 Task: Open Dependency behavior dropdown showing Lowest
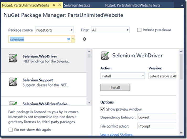coord(157,117)
